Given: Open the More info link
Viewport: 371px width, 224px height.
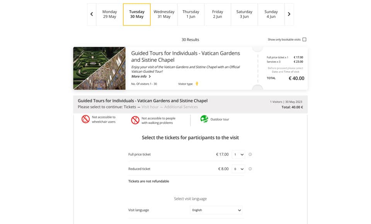Looking at the screenshot, I should 140,77.
